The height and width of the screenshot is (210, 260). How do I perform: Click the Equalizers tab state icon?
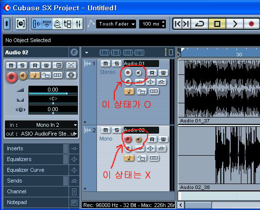pos(74,159)
